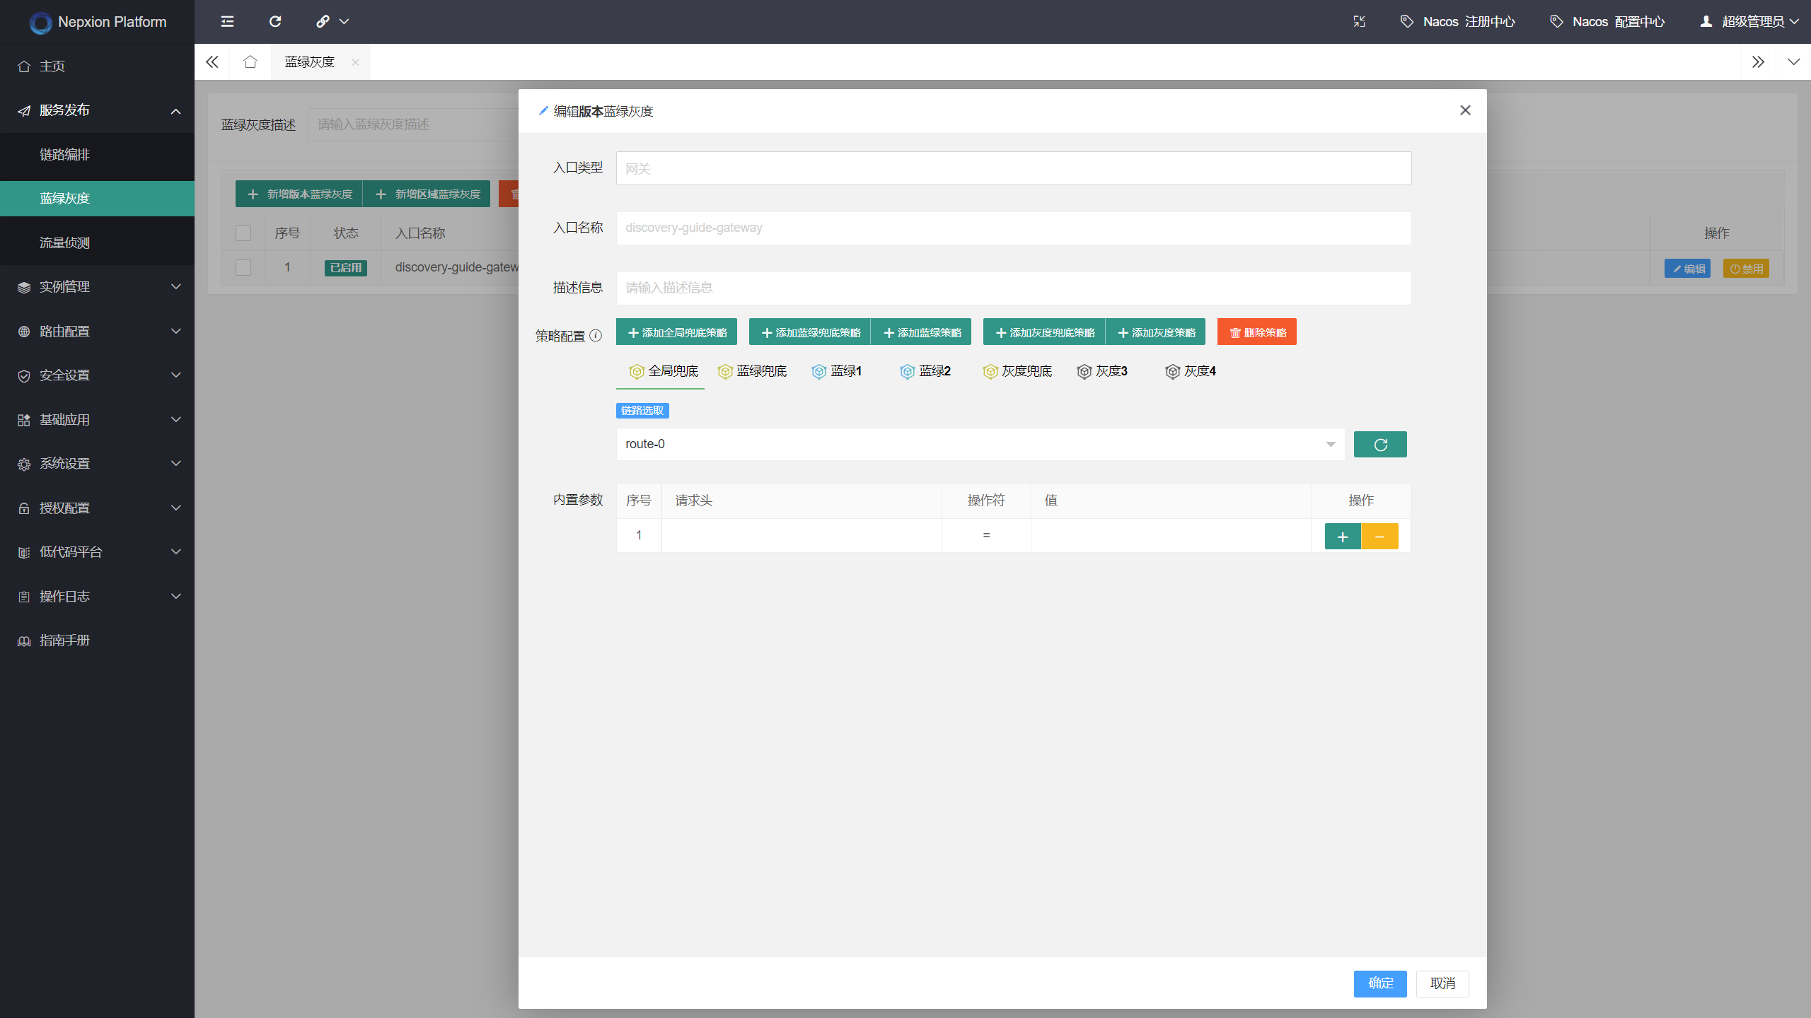Image resolution: width=1811 pixels, height=1018 pixels.
Task: Click the sidebar collapse menu icon
Action: [x=227, y=21]
